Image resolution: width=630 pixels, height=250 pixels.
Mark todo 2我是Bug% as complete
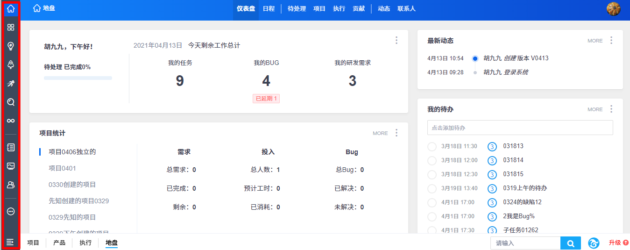pos(432,217)
